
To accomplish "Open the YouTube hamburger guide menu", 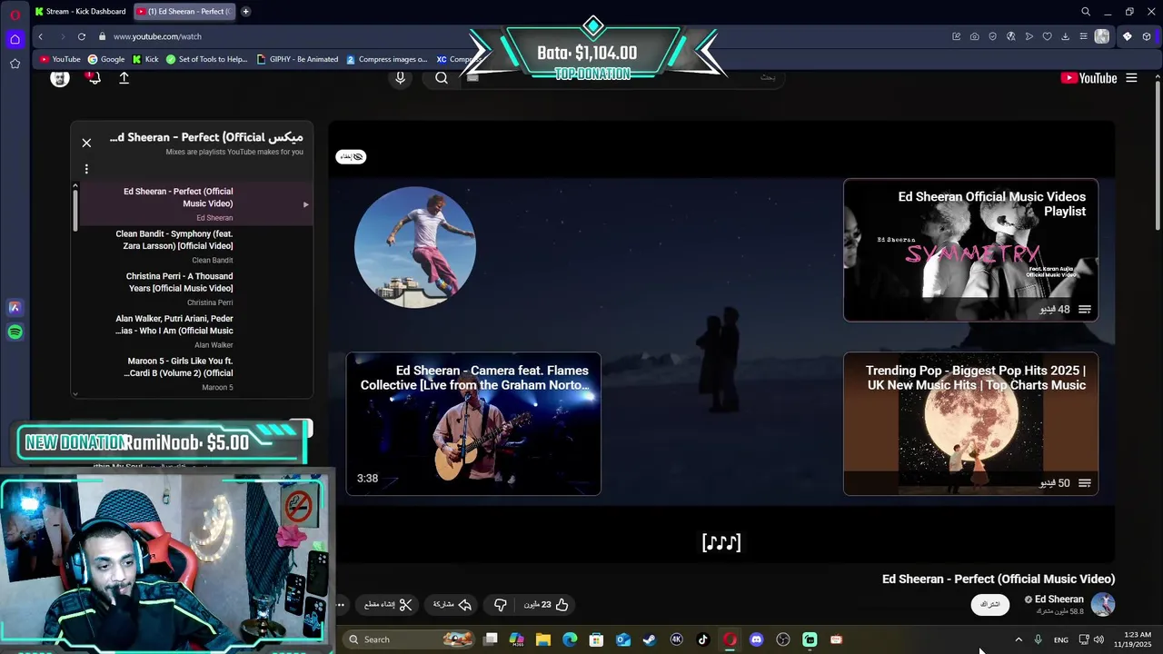I will point(1131,78).
